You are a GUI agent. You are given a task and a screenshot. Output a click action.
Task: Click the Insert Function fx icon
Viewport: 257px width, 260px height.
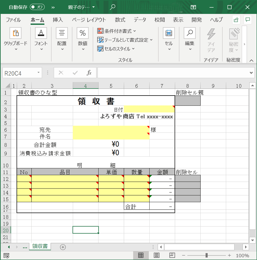89,73
